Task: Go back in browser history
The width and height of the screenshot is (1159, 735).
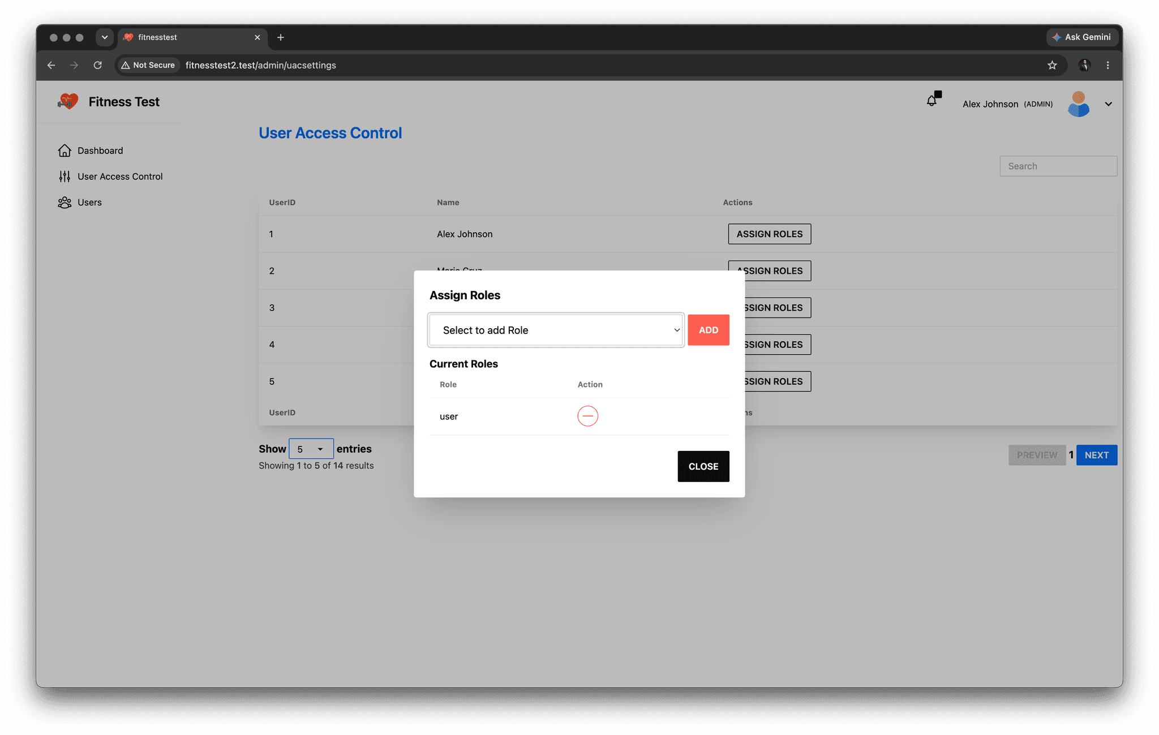Action: [51, 65]
